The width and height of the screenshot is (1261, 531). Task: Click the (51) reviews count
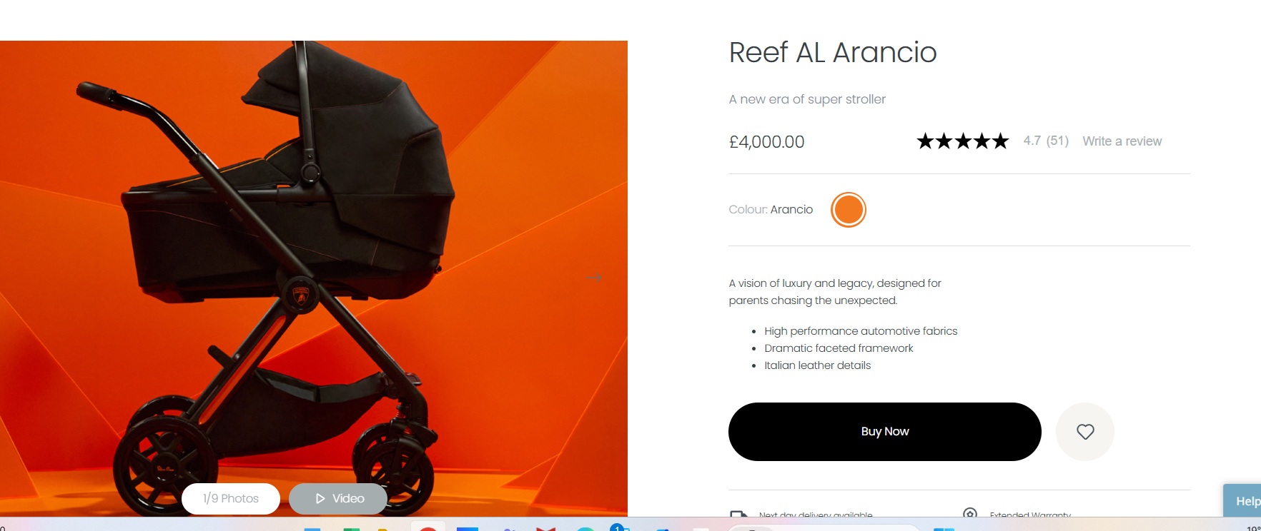tap(1057, 141)
